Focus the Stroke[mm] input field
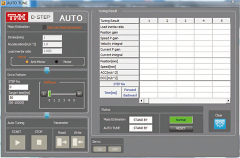 coord(52,38)
